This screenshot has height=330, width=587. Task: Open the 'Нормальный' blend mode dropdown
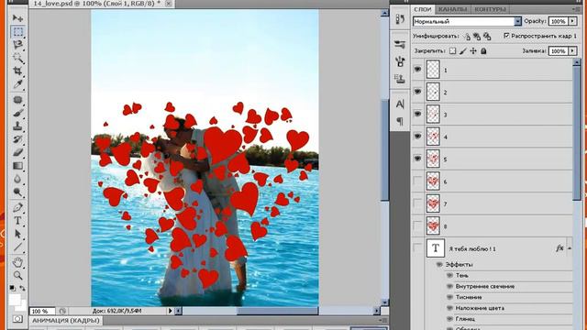coord(517,21)
